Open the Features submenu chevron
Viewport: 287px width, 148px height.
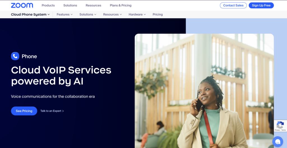pyautogui.click(x=71, y=15)
